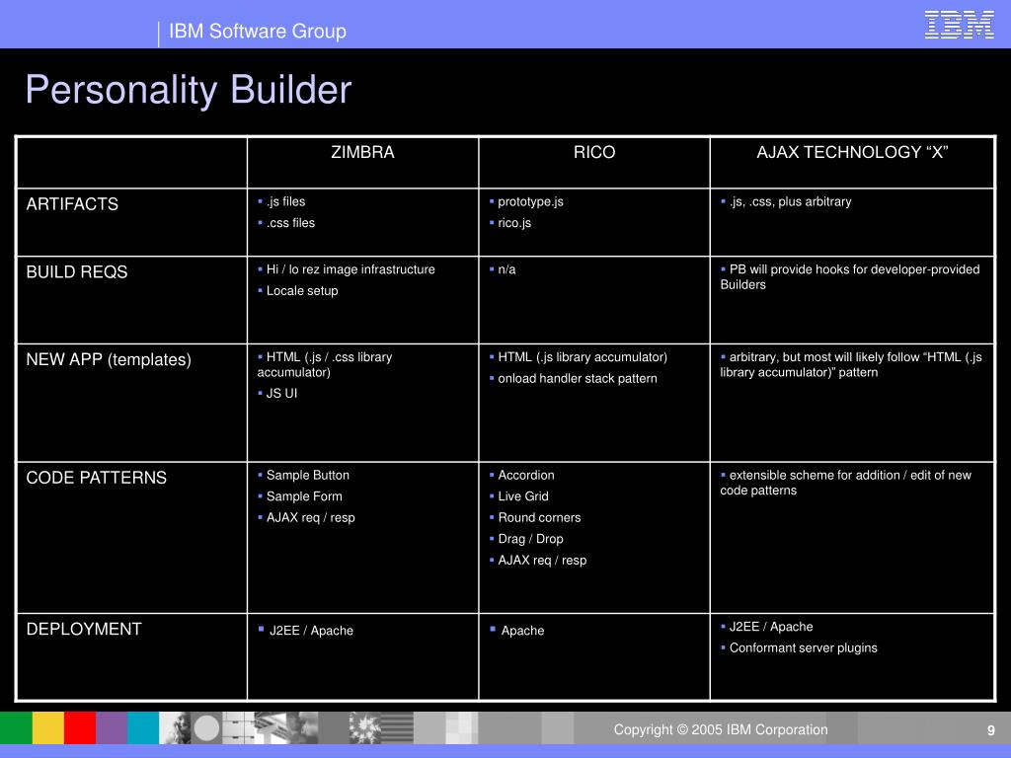
Task: Click the DEPLOYMENT row label
Action: [x=84, y=629]
